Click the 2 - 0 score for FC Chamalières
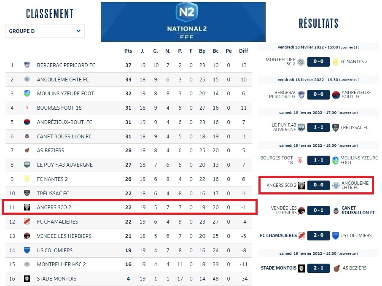382x286 pixels. click(318, 235)
